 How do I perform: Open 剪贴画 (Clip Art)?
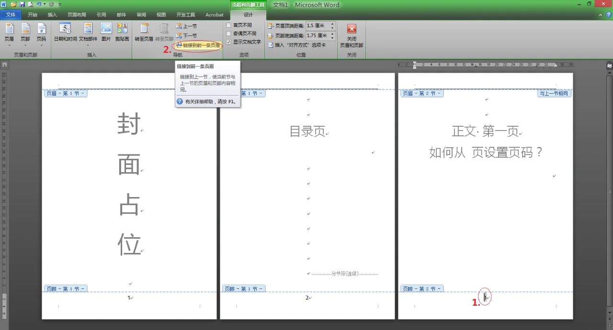122,33
